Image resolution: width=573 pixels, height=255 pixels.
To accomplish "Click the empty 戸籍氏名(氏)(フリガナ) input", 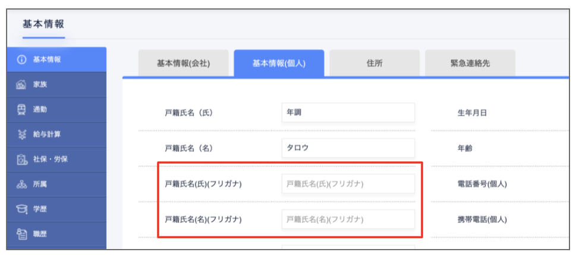I will (348, 184).
